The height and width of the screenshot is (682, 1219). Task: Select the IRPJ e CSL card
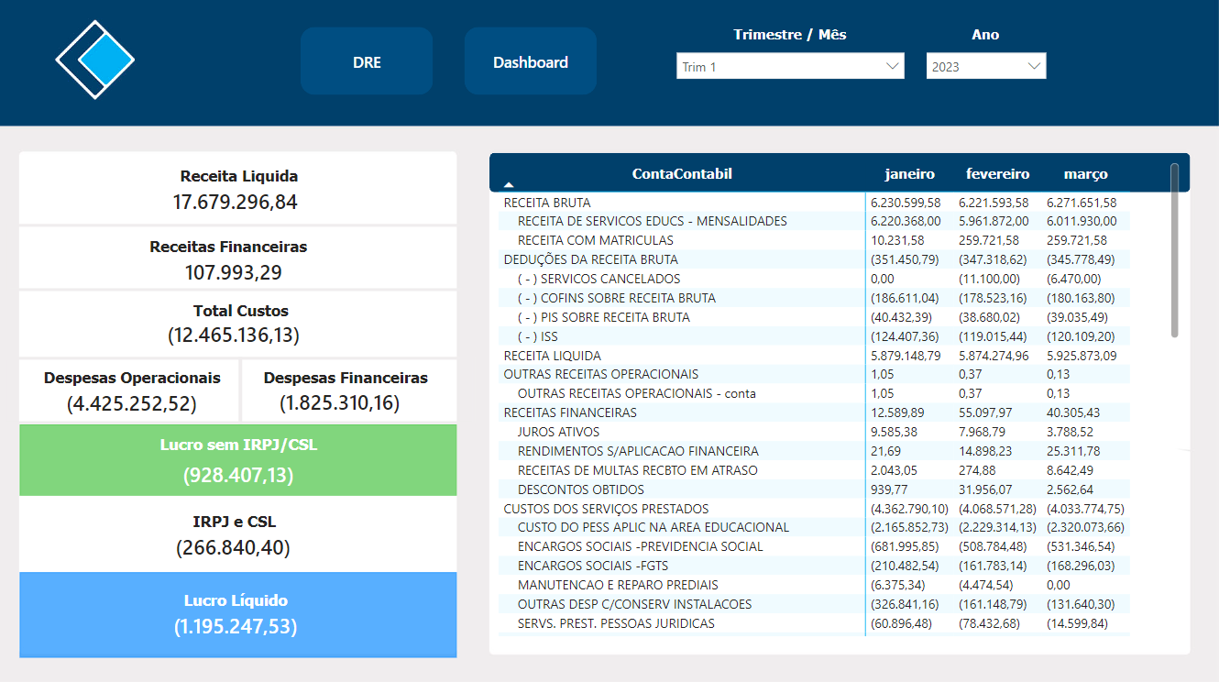[x=238, y=534]
